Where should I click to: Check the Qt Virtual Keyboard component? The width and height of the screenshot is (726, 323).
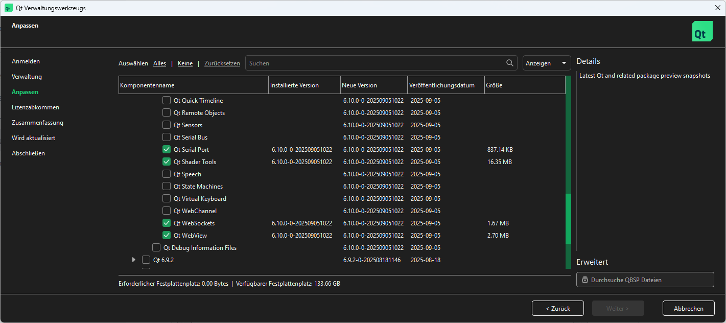(x=167, y=198)
